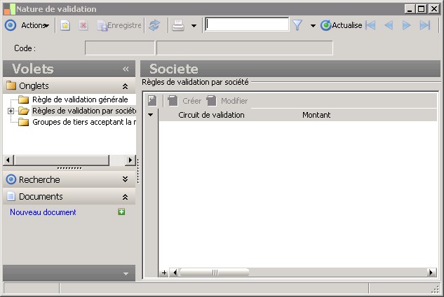Open the Volets bottom dropdown arrow

[x=126, y=273]
